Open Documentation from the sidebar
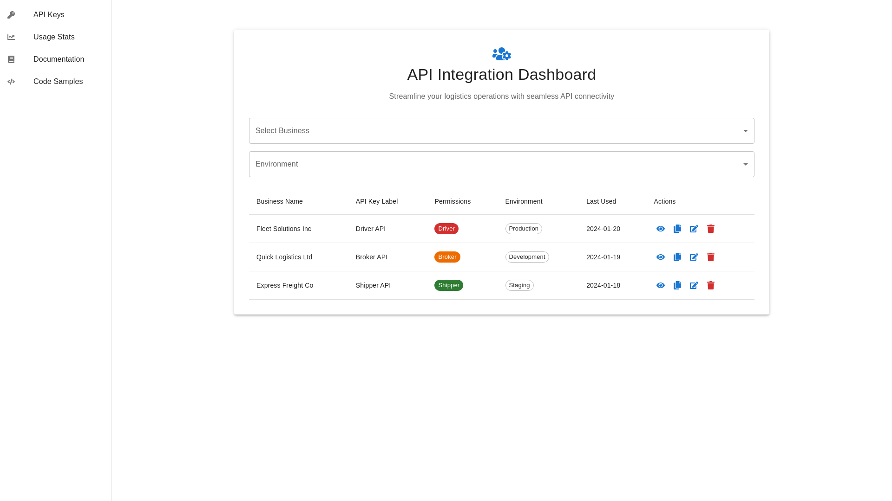Screen dimensions: 892x501 pos(59,59)
